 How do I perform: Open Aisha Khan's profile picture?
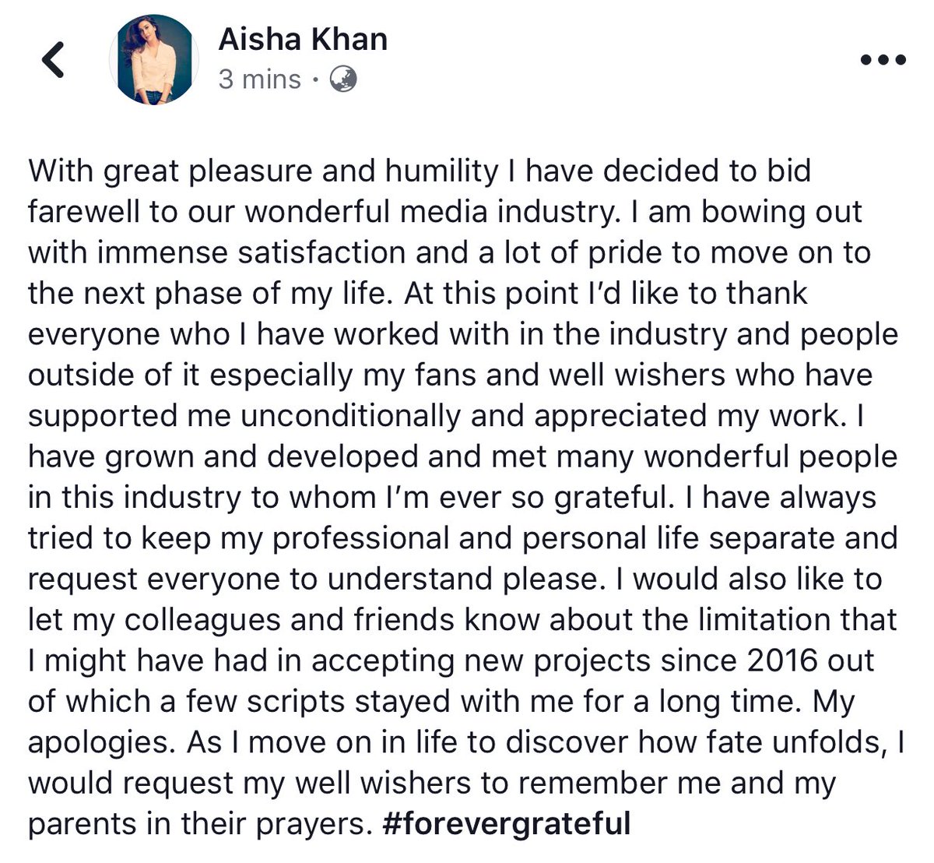154,59
